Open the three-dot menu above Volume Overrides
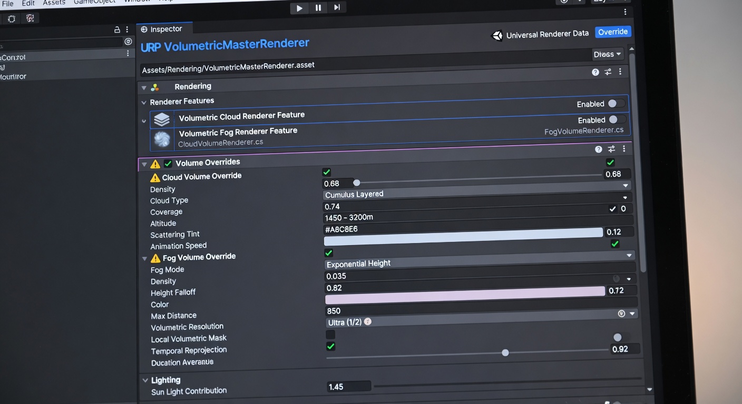Image resolution: width=742 pixels, height=404 pixels. tap(624, 149)
